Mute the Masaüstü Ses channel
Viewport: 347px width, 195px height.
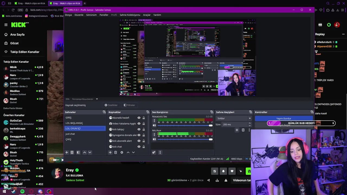(154, 125)
